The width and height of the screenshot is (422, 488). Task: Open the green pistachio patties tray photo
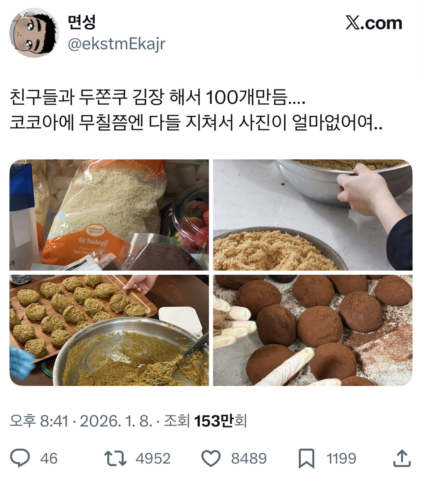[109, 330]
